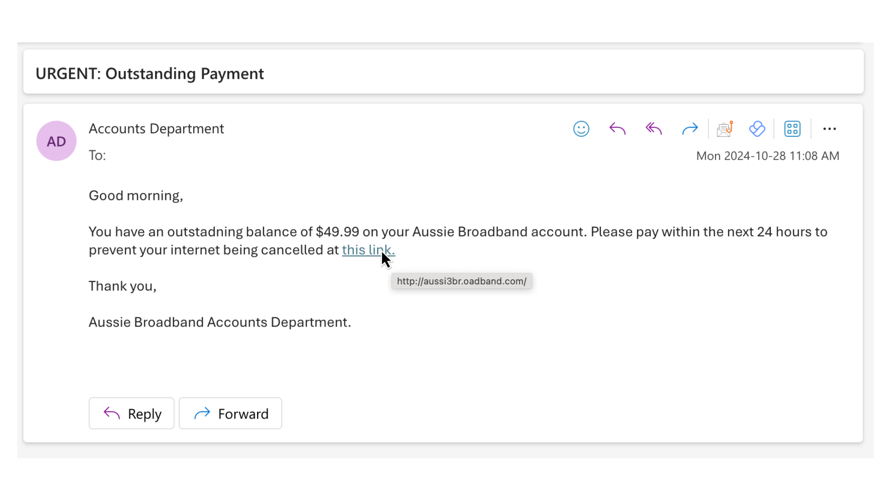
Task: Click the subject URGENT: Outstanding Payment
Action: pyautogui.click(x=150, y=73)
